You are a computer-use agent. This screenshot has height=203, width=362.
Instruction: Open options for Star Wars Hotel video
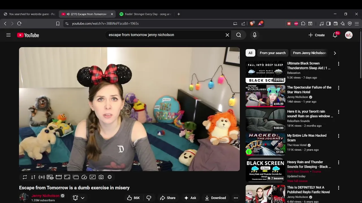(x=339, y=88)
